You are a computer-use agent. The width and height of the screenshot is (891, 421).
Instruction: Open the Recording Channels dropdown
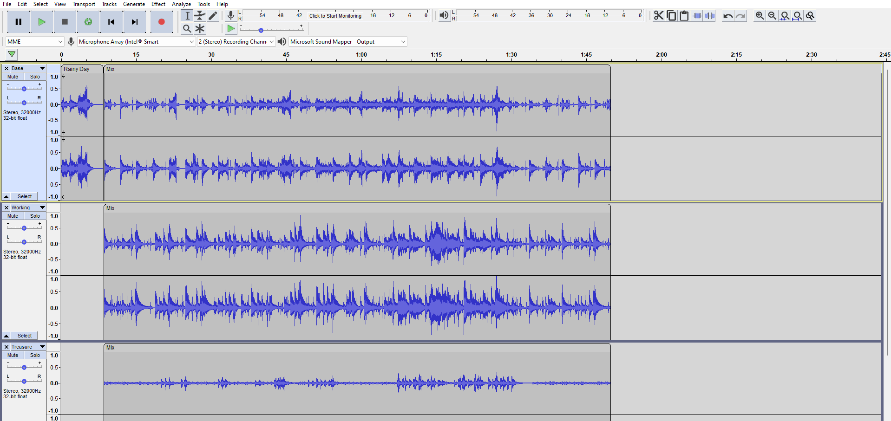point(236,41)
